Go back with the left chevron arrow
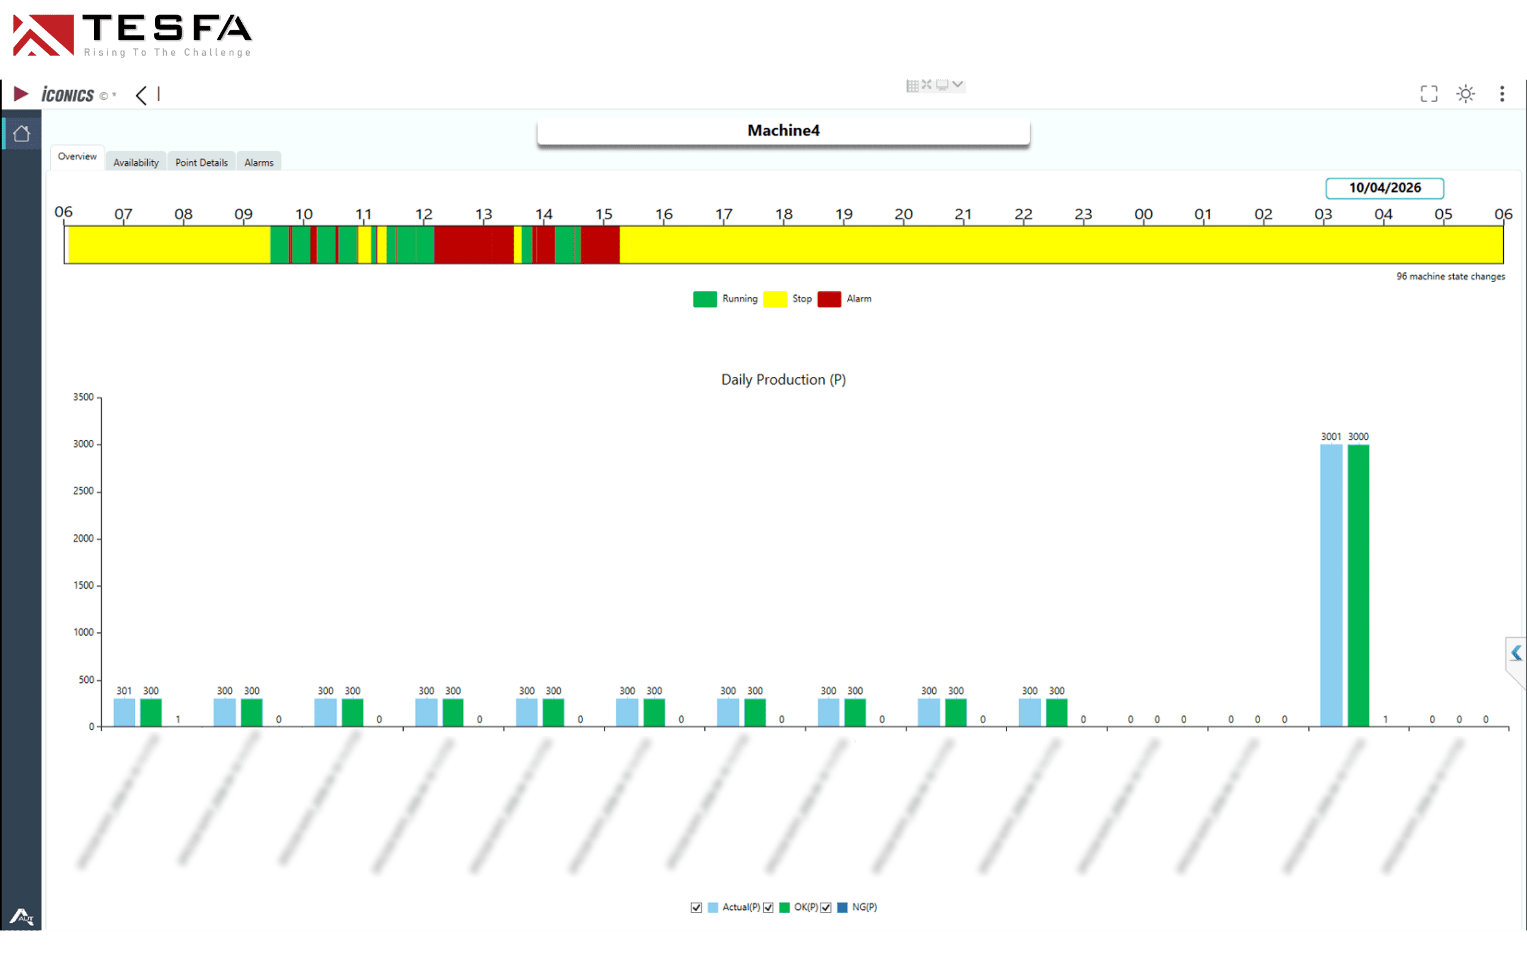This screenshot has height=954, width=1527. point(141,95)
